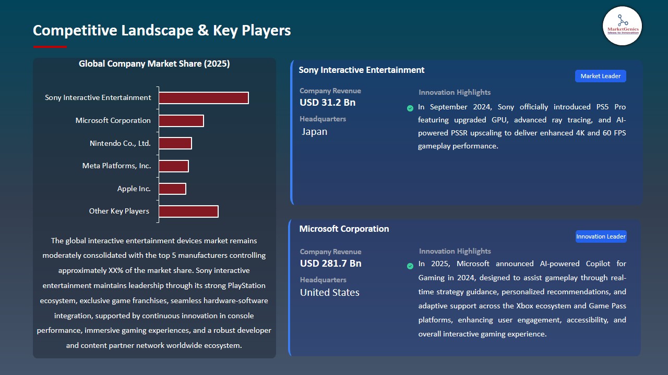
Task: Click the green checkmark beside Microsoft innovation text
Action: click(x=410, y=266)
